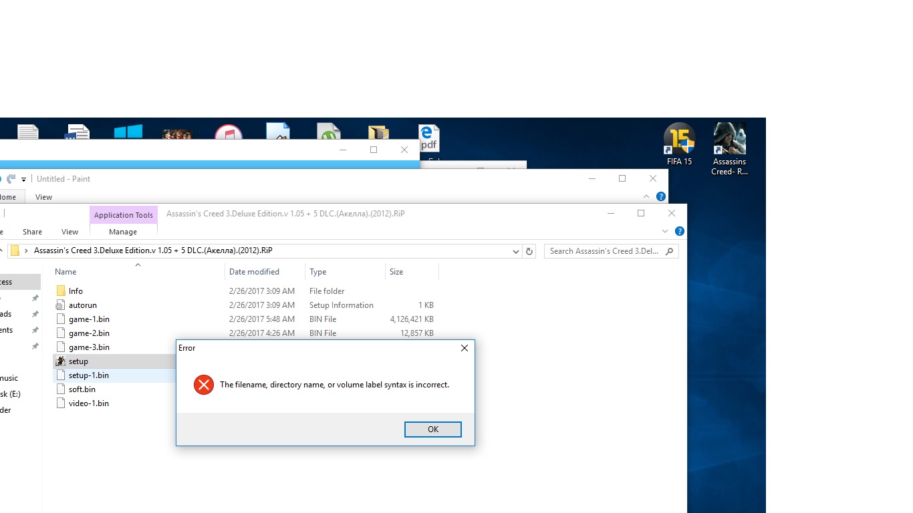Click the red error icon in the dialog
This screenshot has width=913, height=513.
pyautogui.click(x=203, y=385)
